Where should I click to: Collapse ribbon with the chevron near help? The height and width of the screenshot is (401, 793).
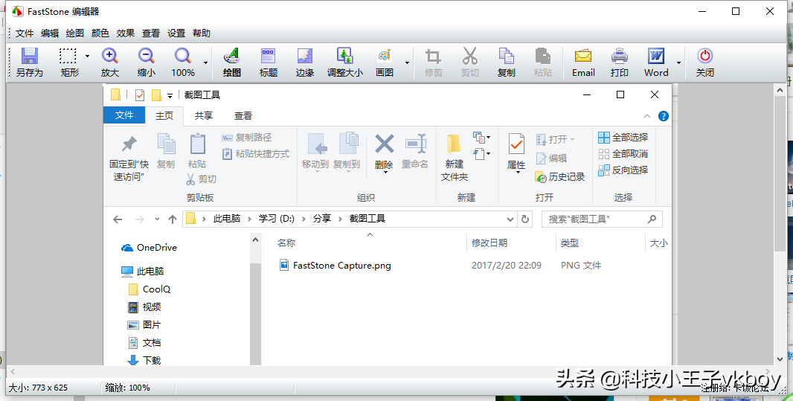click(647, 116)
